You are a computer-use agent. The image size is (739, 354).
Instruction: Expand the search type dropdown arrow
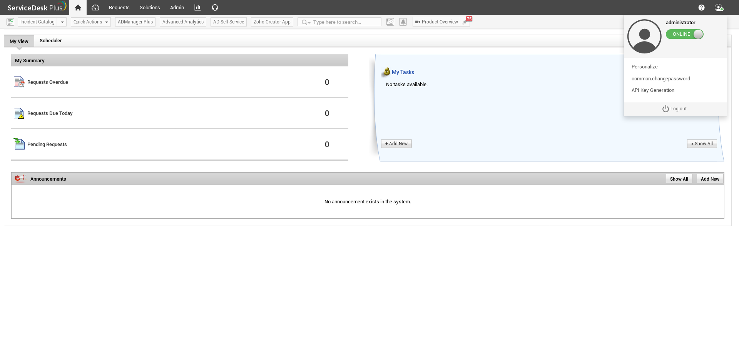point(309,23)
